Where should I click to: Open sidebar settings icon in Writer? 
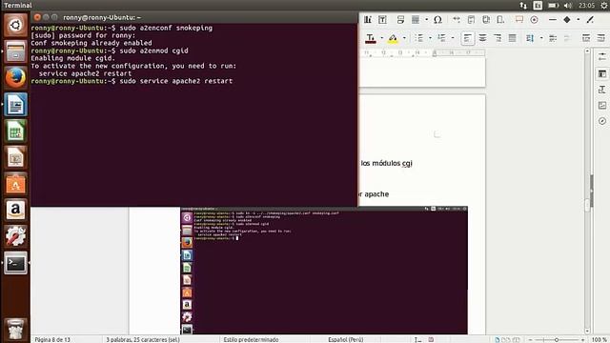tap(602, 57)
